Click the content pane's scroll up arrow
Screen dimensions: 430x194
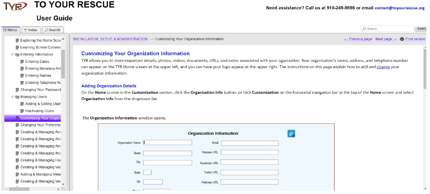[425, 47]
